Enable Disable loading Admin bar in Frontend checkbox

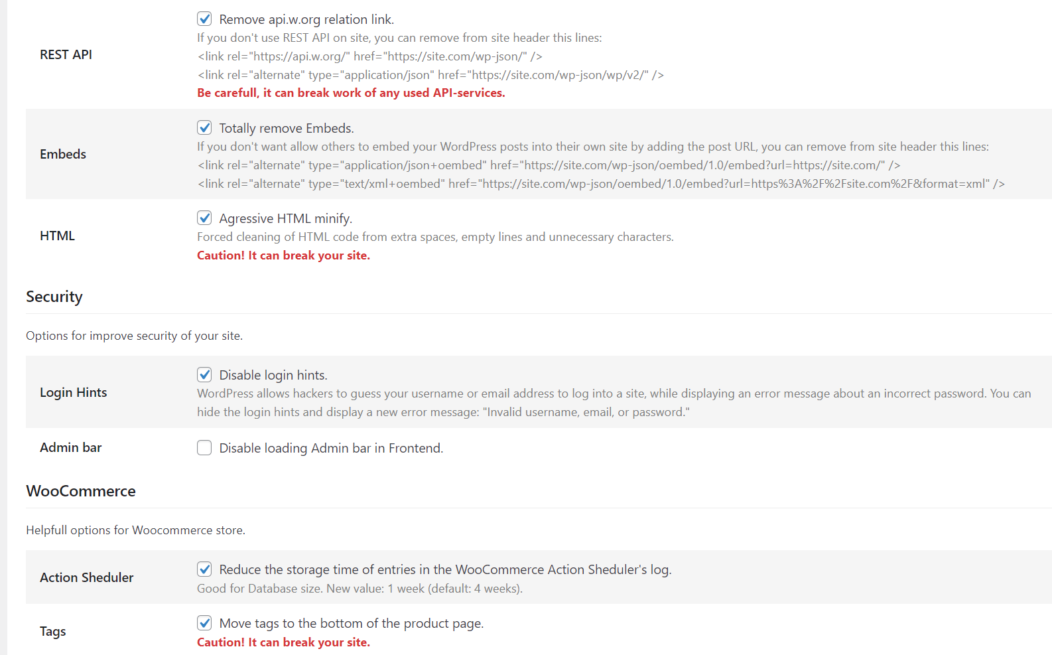(204, 447)
